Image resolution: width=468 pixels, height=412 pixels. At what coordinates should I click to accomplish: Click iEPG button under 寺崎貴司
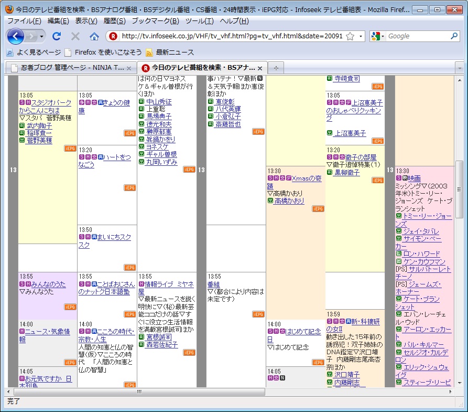click(x=377, y=87)
